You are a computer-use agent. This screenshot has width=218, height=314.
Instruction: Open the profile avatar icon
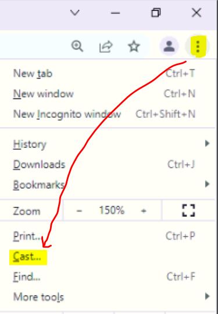click(x=169, y=46)
